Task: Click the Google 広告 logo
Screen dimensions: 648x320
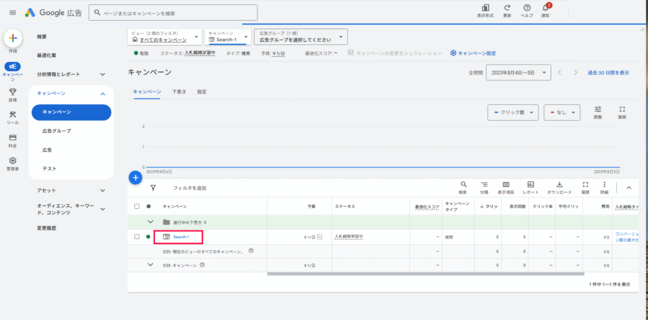Action: pyautogui.click(x=53, y=13)
